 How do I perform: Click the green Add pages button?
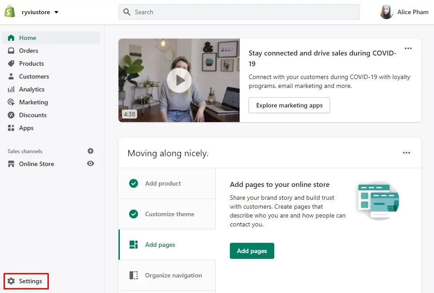click(x=252, y=251)
